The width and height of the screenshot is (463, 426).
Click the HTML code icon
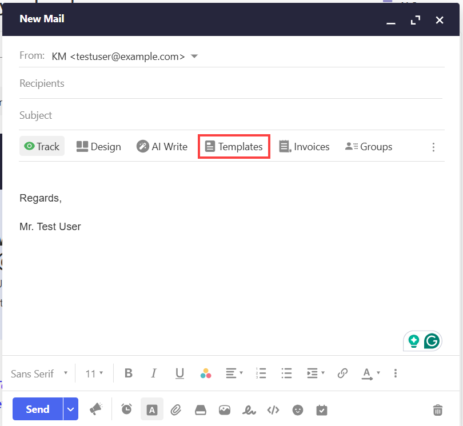[x=273, y=410]
